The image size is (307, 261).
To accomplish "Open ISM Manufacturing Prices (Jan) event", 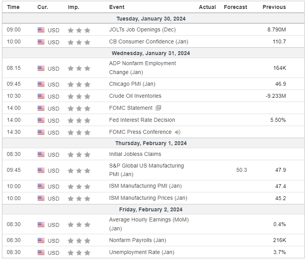I will click(148, 198).
